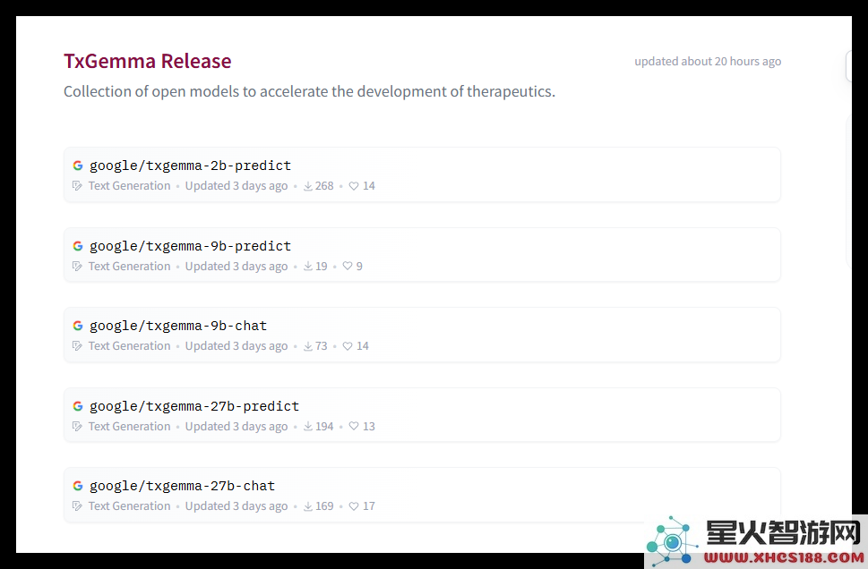Click heart icon next to 17 likes
Viewport: 868px width, 569px height.
click(x=354, y=506)
